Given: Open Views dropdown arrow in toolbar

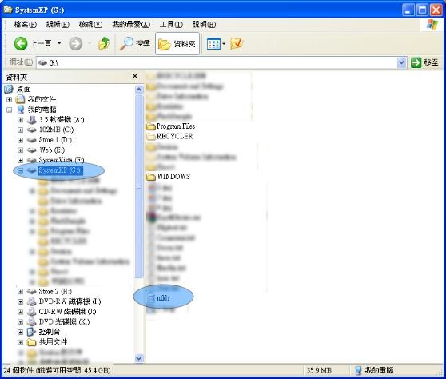Looking at the screenshot, I should [x=224, y=44].
